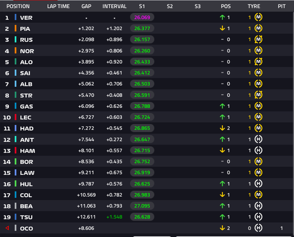Click the medium tyre icon in COL's row
The width and height of the screenshot is (294, 237).
[x=258, y=195]
